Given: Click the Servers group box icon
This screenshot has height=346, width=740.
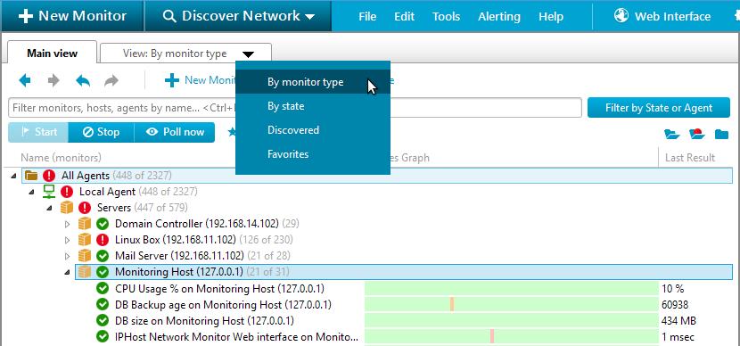Looking at the screenshot, I should coord(67,208).
